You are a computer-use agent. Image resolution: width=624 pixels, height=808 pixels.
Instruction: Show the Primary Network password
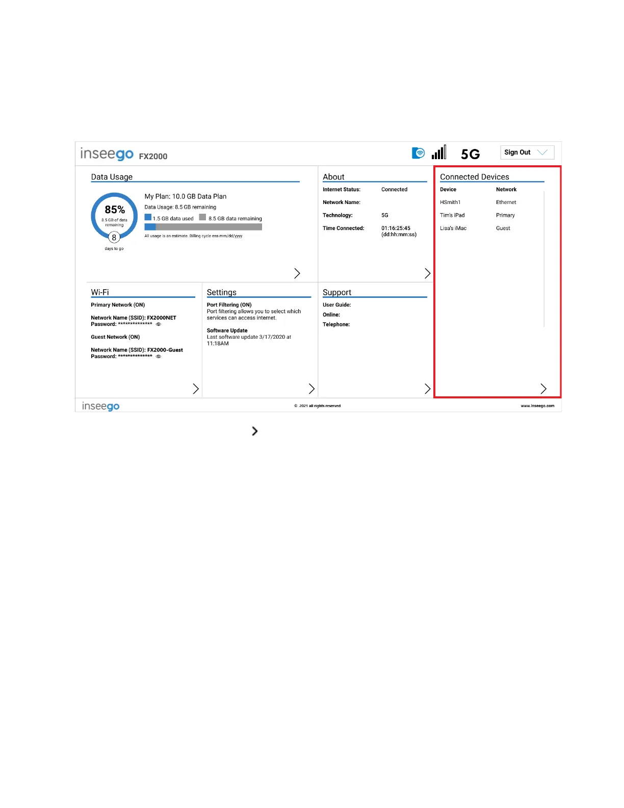[x=159, y=324]
